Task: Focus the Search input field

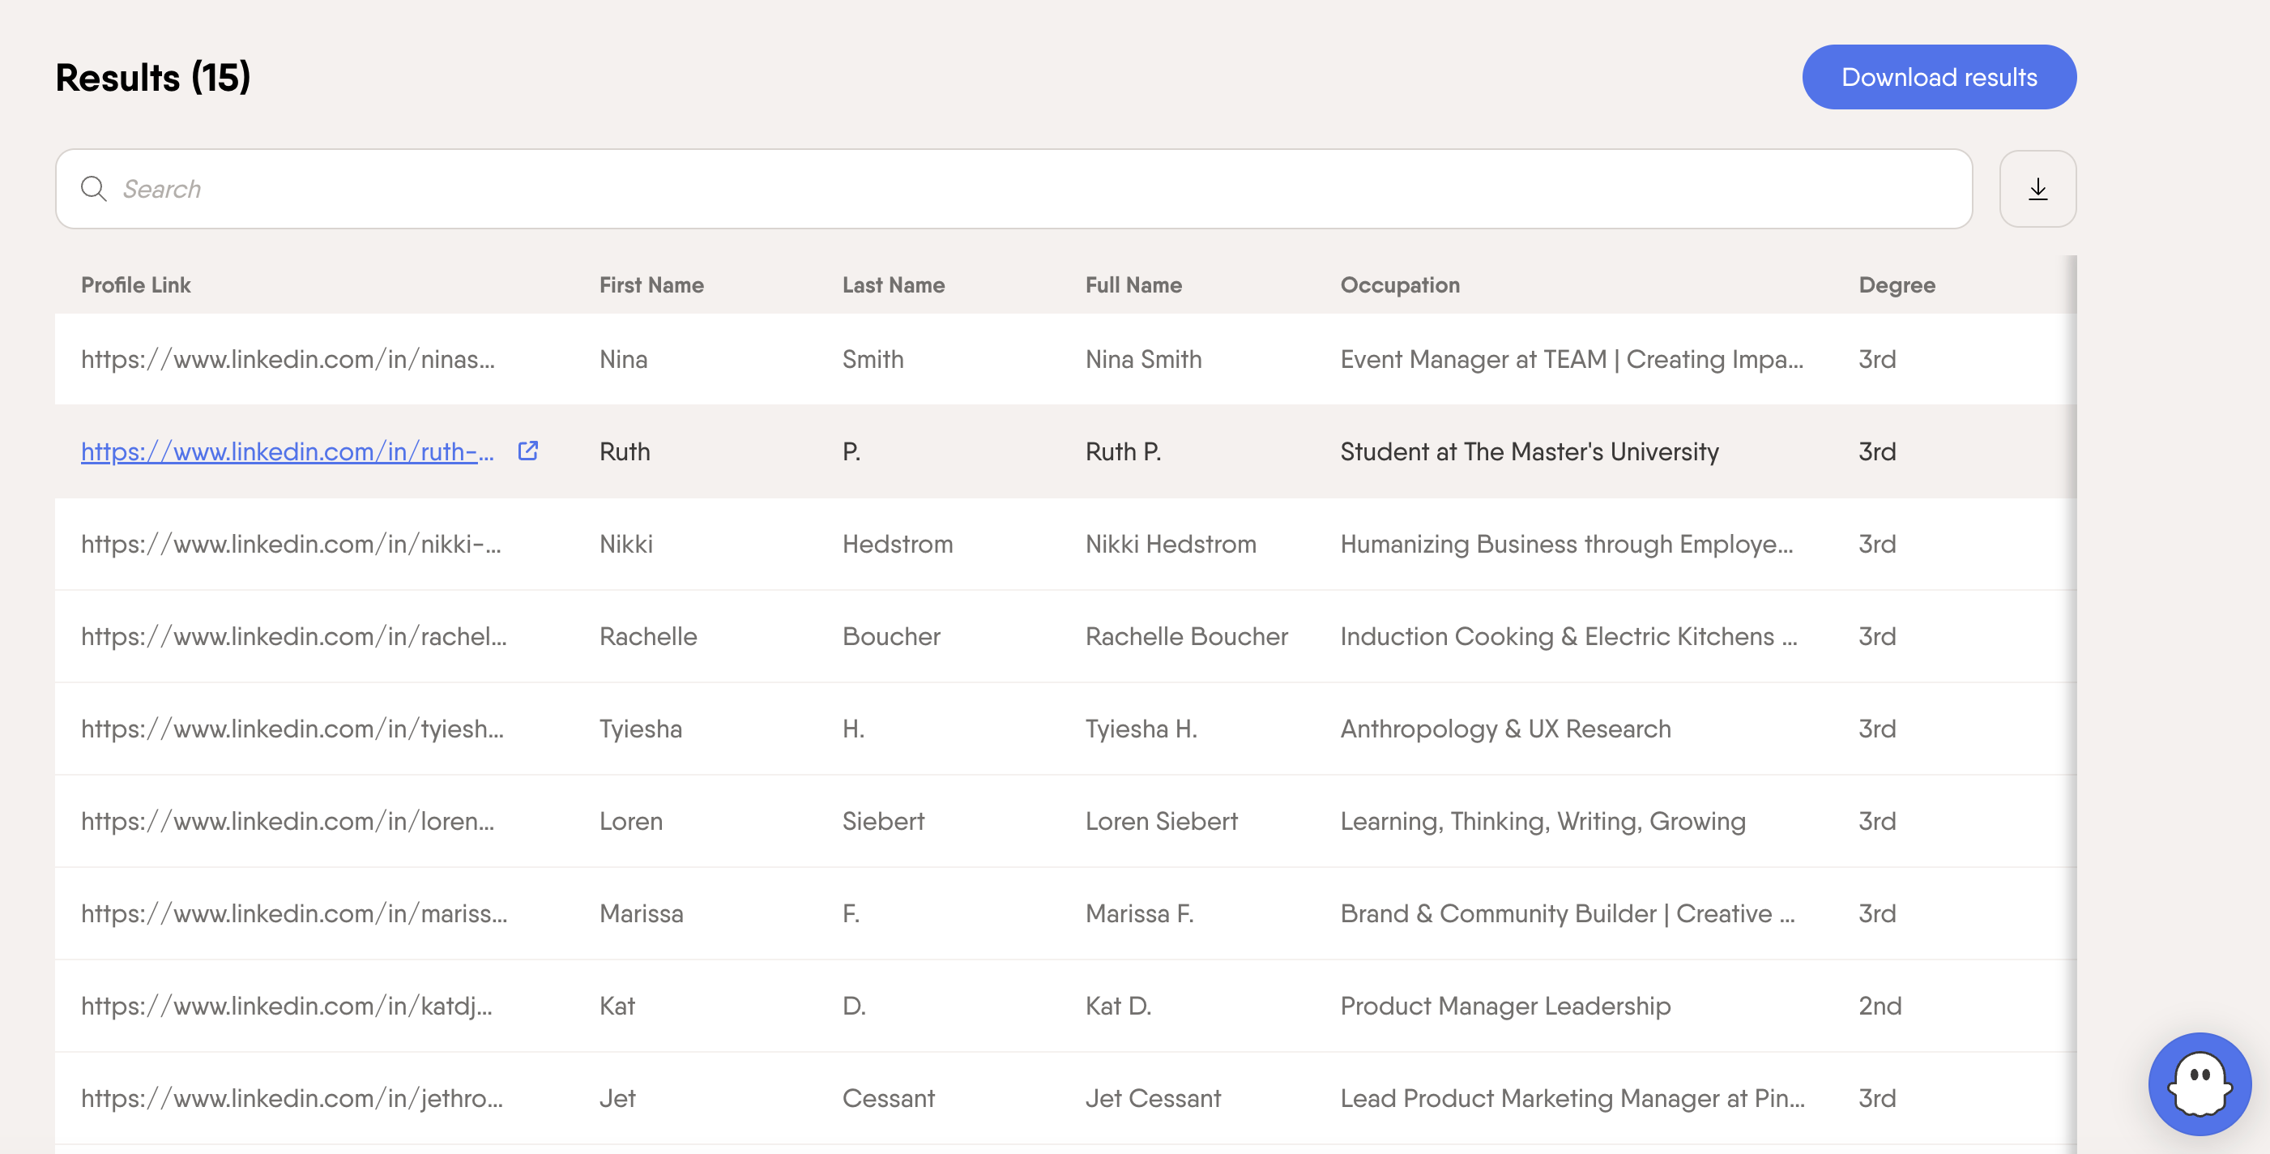Action: click(x=1013, y=189)
